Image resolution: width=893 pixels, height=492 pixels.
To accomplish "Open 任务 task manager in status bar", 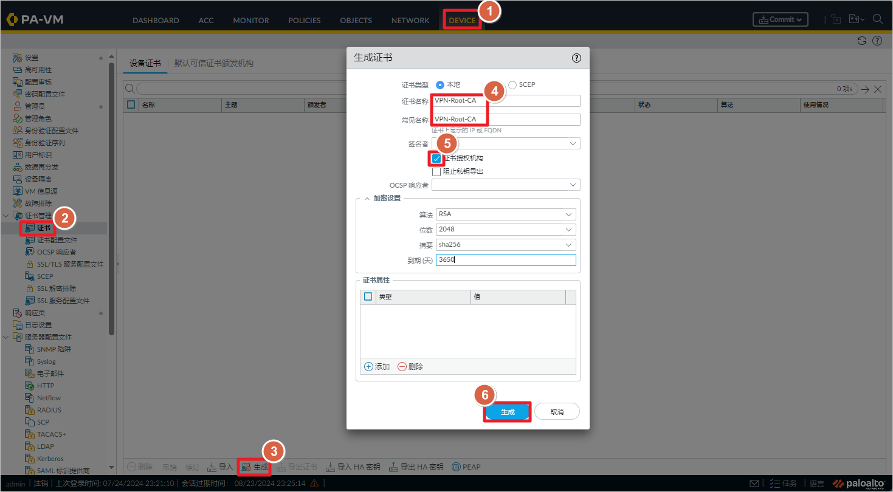I will tap(783, 483).
